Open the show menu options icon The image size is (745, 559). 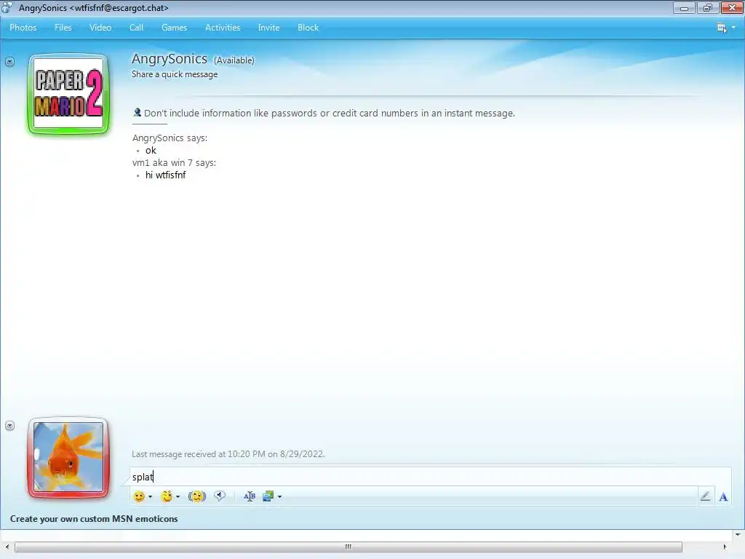[x=722, y=28]
